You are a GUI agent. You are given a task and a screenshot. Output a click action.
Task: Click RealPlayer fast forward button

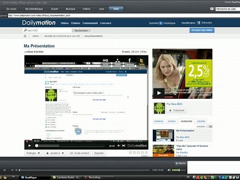point(16,170)
